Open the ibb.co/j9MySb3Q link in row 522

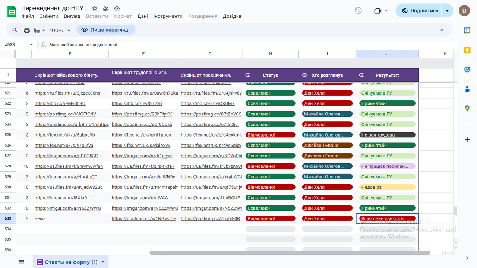tap(60, 103)
